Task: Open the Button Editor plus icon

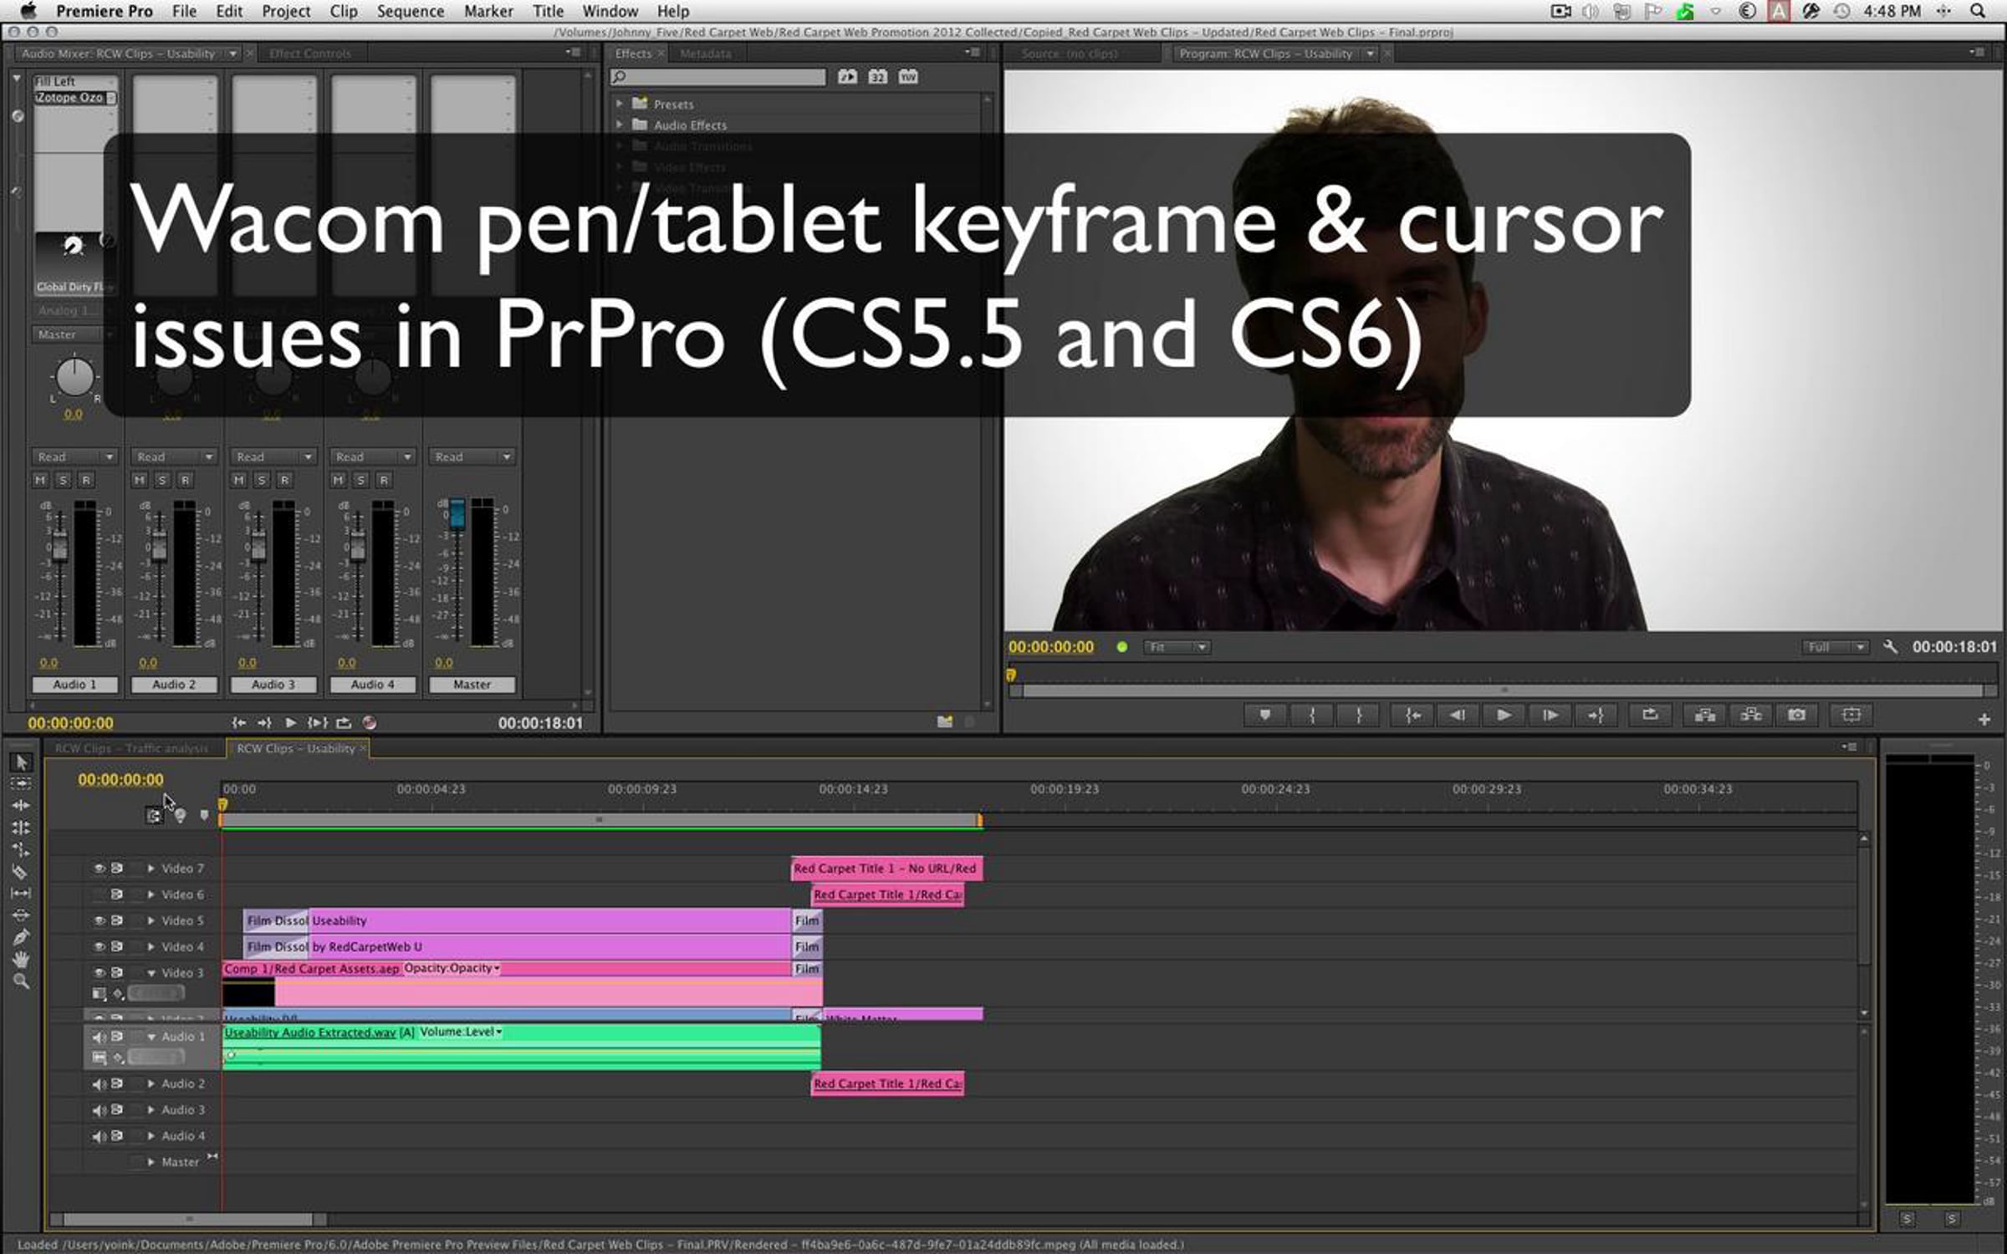Action: [1984, 720]
